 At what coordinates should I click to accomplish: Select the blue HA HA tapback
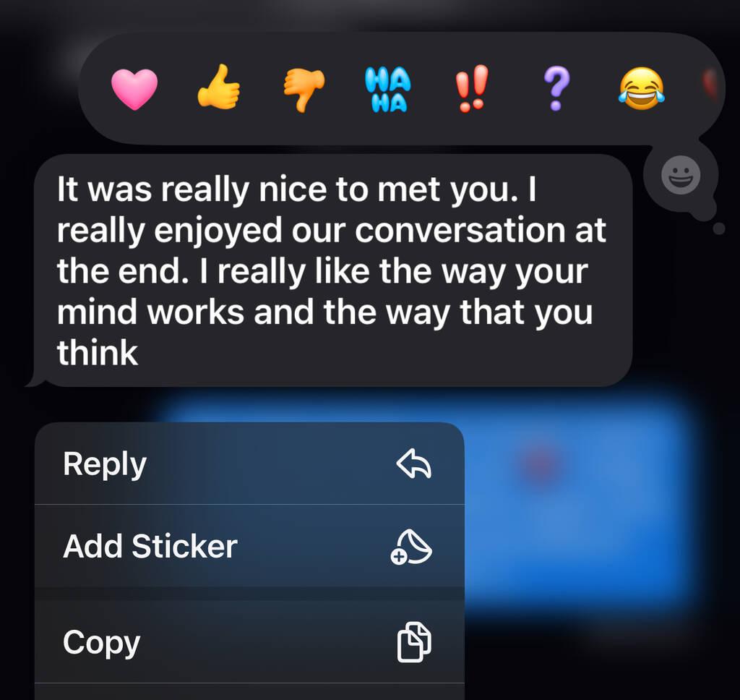coord(388,89)
